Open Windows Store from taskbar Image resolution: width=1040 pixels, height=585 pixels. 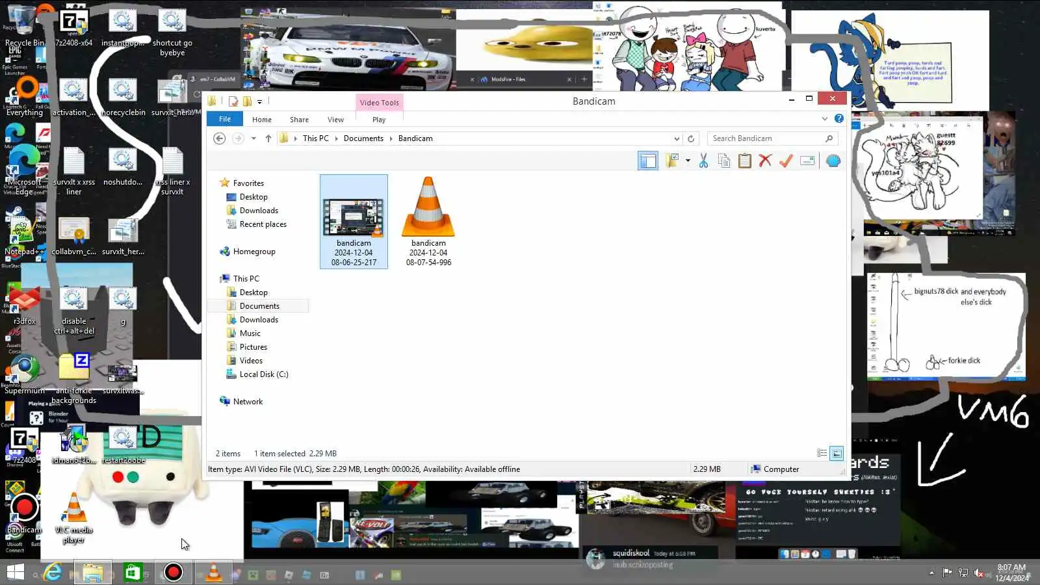pos(133,572)
